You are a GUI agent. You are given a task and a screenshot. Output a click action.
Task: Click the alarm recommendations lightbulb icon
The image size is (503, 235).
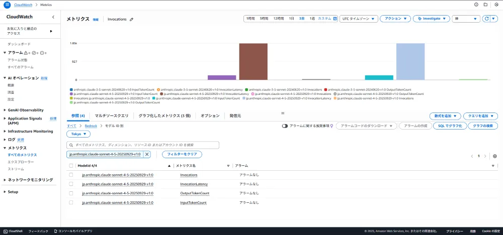click(331, 126)
